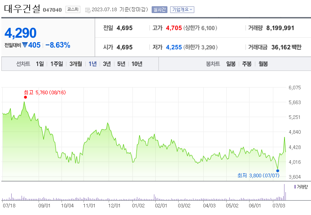Click the tallest volume bar near 07/03
This screenshot has width=311, height=215.
point(284,192)
